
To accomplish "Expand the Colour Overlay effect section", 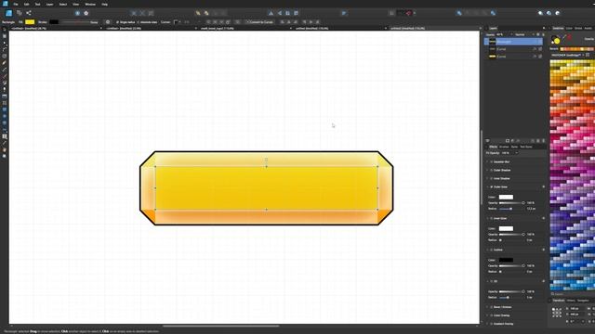I will 487,315.
